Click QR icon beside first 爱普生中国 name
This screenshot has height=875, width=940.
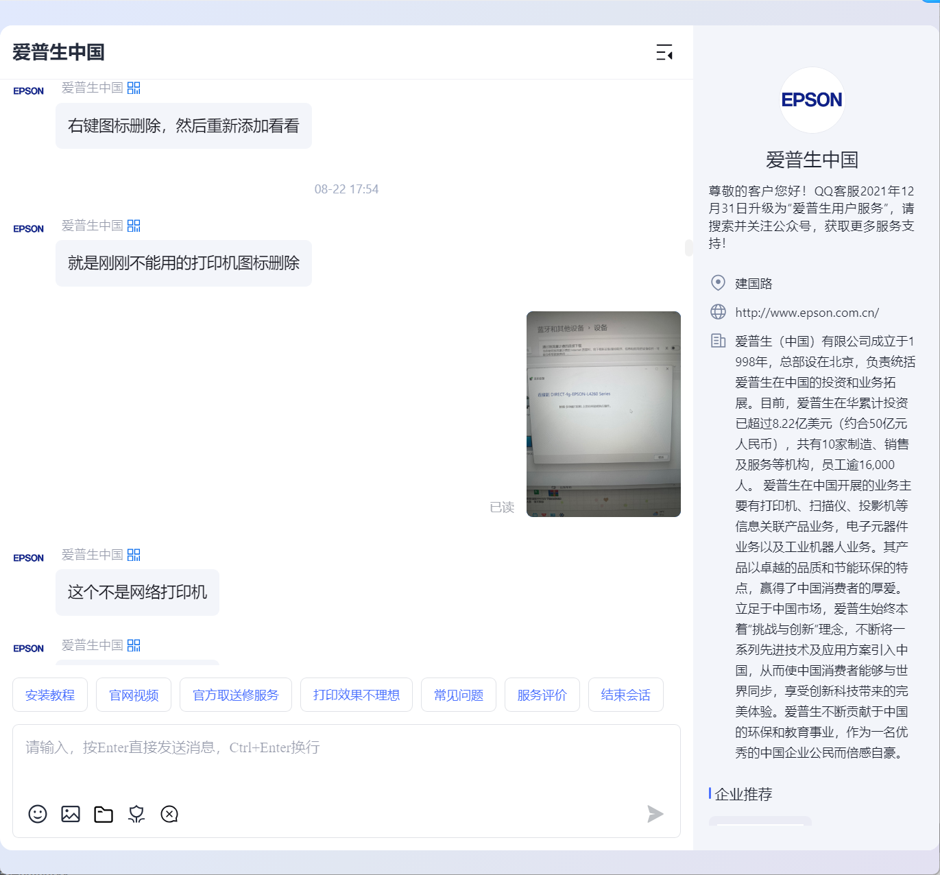pos(134,88)
